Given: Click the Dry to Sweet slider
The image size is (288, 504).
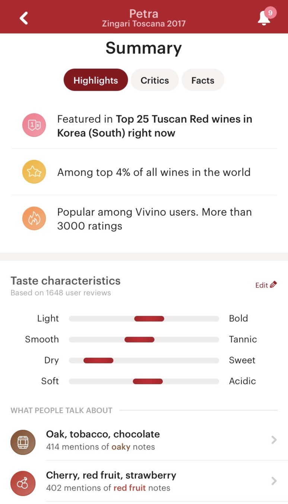Looking at the screenshot, I should (x=144, y=360).
